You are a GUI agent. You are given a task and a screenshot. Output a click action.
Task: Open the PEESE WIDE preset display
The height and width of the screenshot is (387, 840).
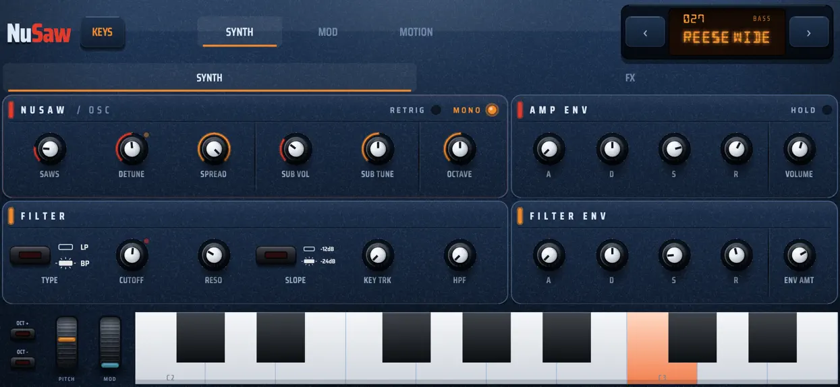point(727,32)
